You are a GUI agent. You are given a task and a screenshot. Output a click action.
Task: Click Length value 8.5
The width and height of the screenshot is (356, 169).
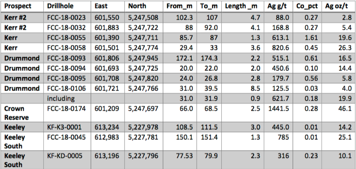(x=256, y=88)
